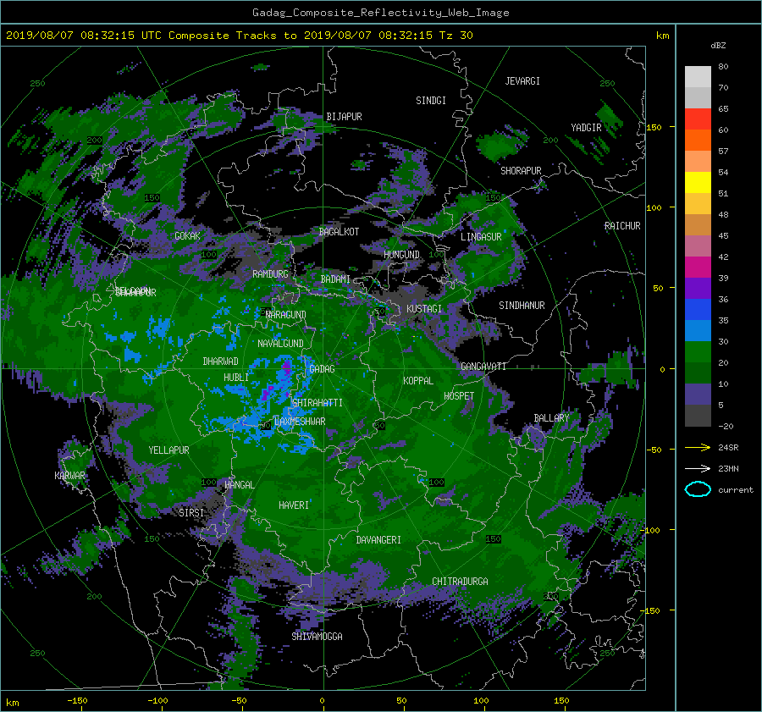Click the SINDGI city label
Screen dimensions: 762x712
click(x=431, y=101)
